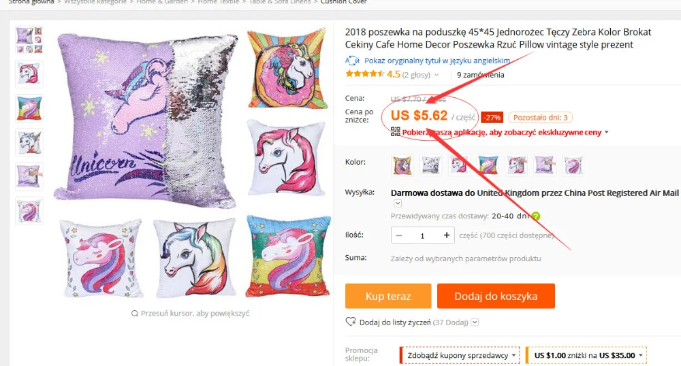Expand the Zdobądź kupony sprzedawcy dropdown
The image size is (681, 366).
(460, 355)
